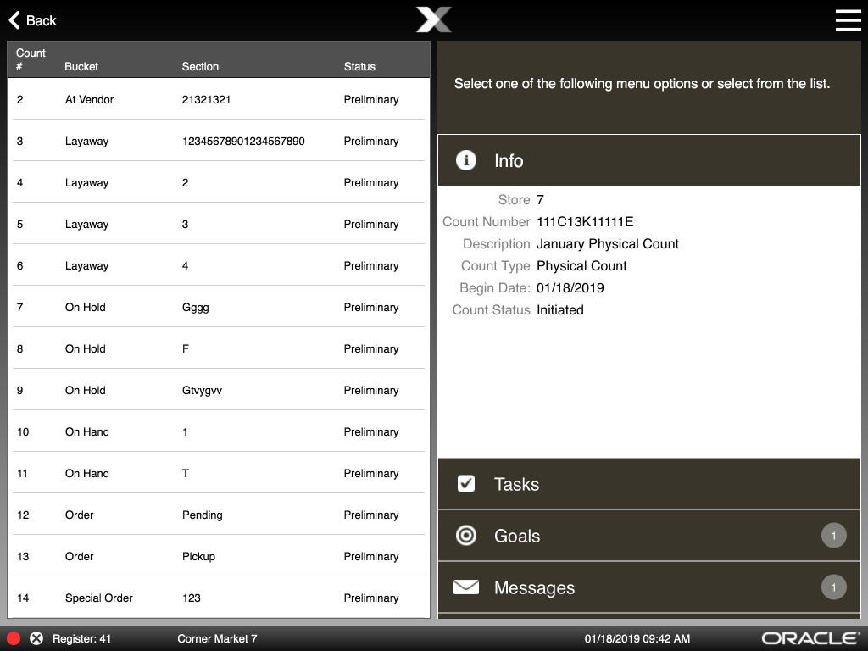Click the red status indicator dot

point(14,638)
